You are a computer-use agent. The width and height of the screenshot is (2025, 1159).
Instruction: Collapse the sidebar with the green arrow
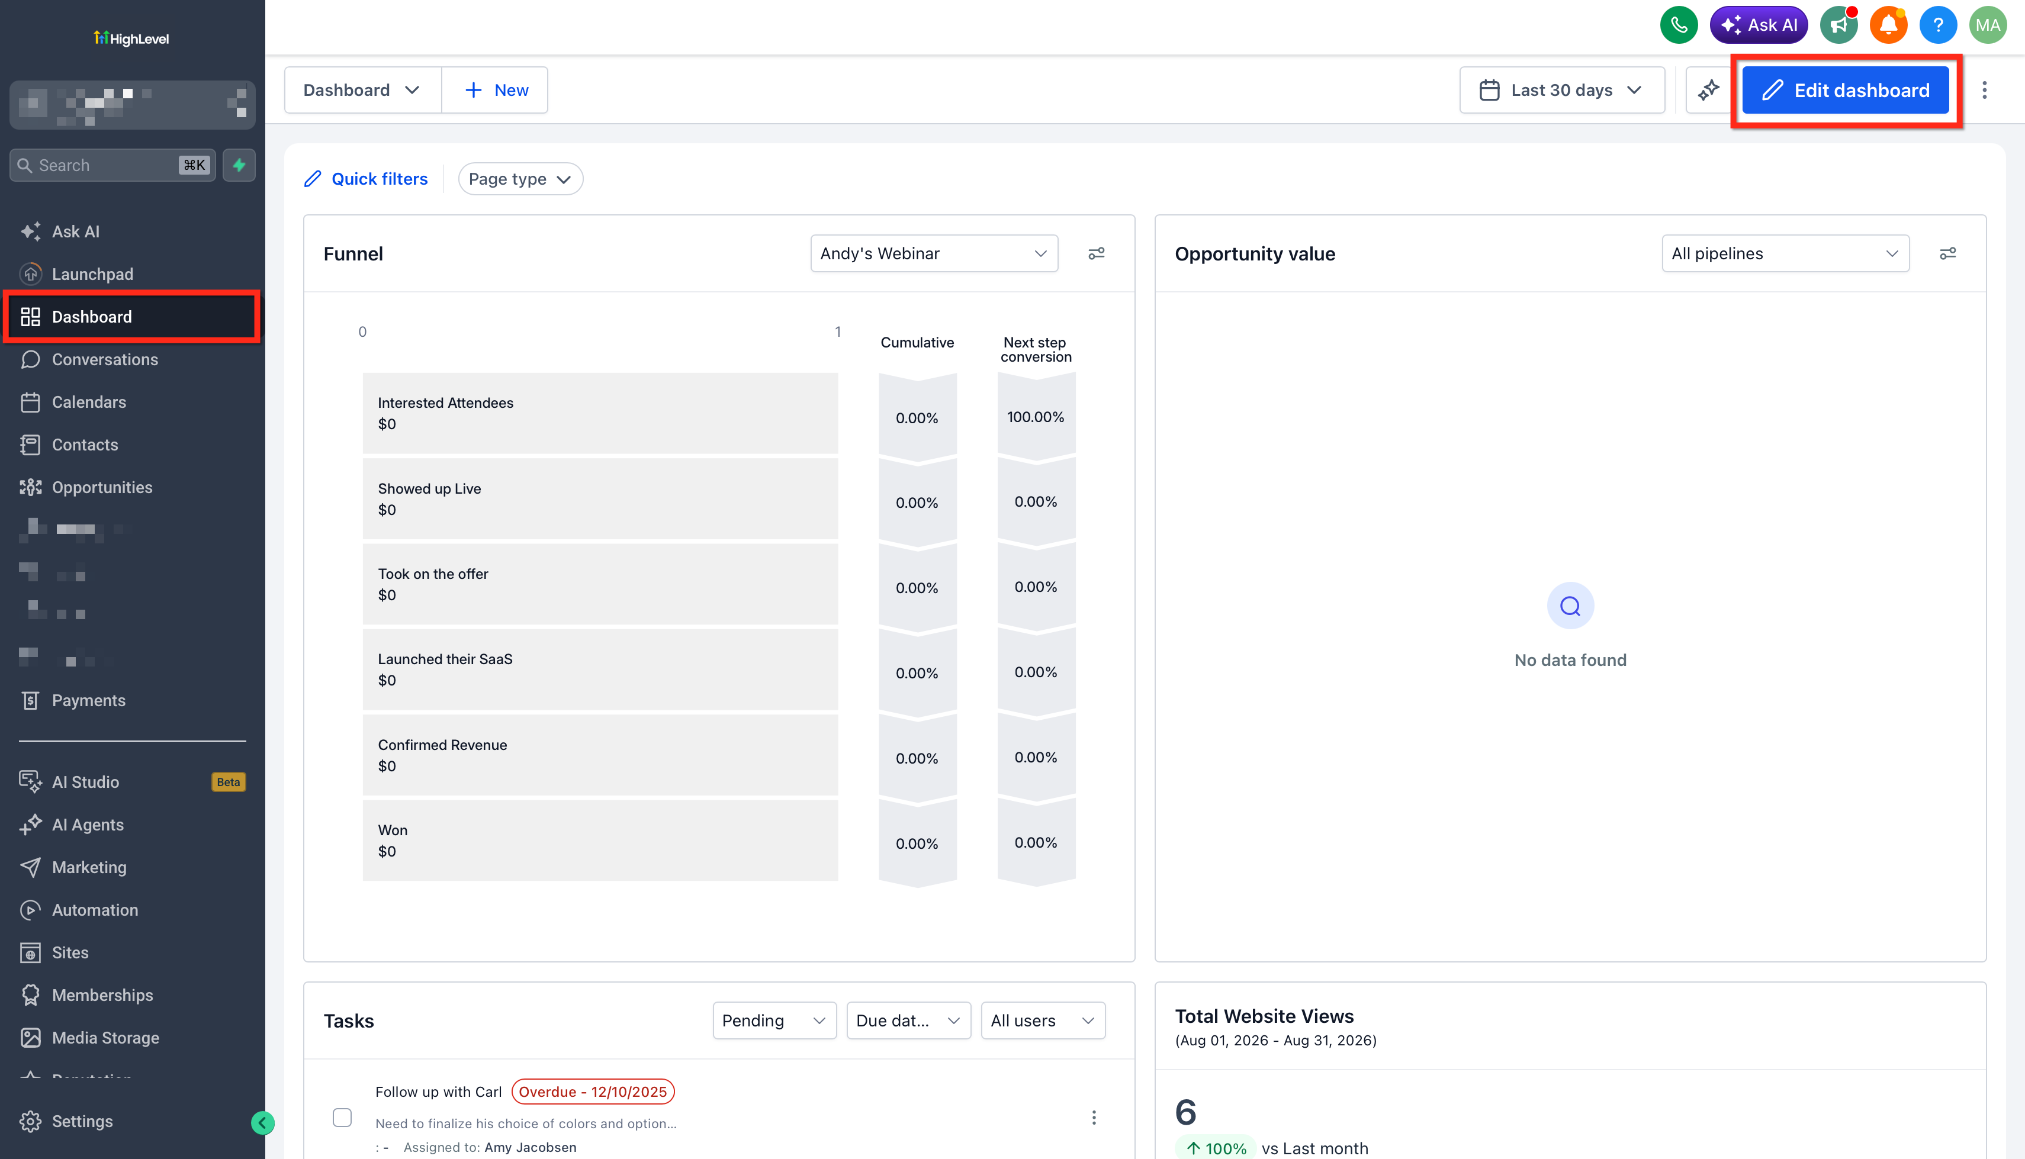pyautogui.click(x=262, y=1122)
